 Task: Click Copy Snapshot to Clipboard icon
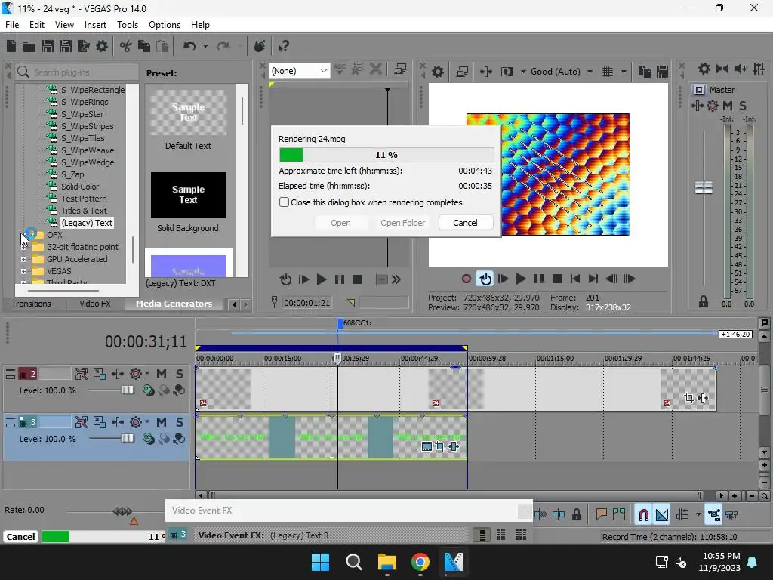[x=645, y=72]
